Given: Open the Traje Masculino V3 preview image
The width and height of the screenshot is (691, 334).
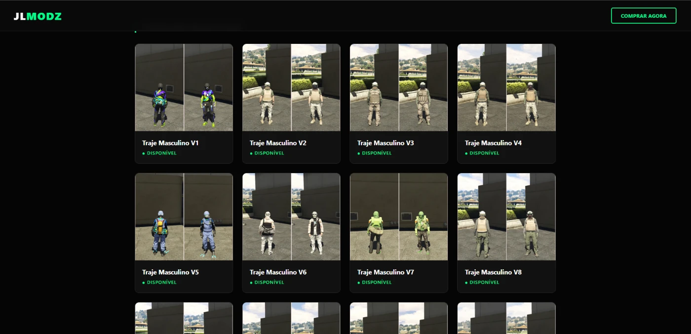Looking at the screenshot, I should 399,87.
